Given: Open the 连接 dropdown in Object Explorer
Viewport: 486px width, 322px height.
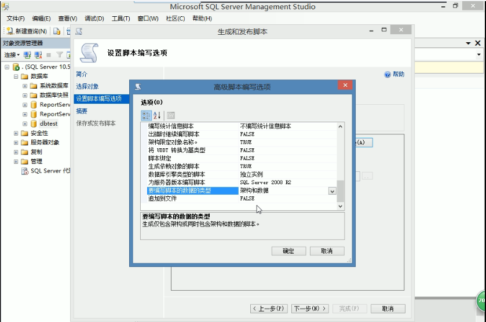Looking at the screenshot, I should (x=12, y=55).
